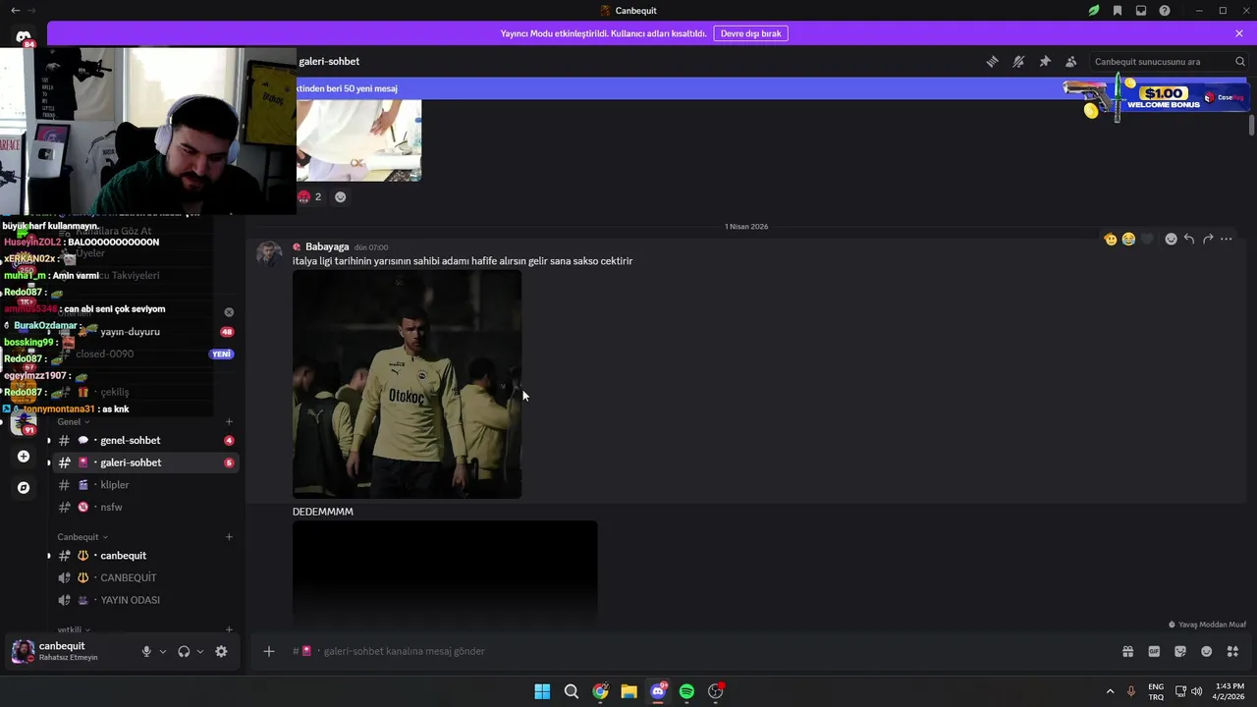
Task: Open the canbequit text channel
Action: [x=144, y=556]
